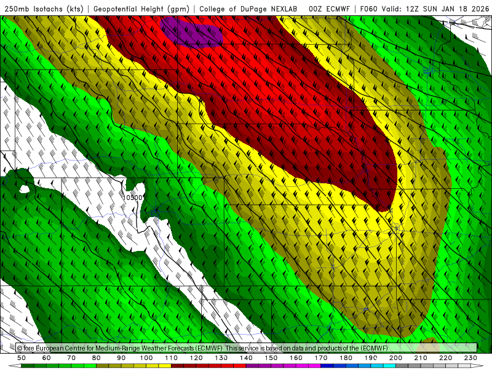Click the ECMWF copyright notice bar
This screenshot has width=492, height=369.
[247, 347]
